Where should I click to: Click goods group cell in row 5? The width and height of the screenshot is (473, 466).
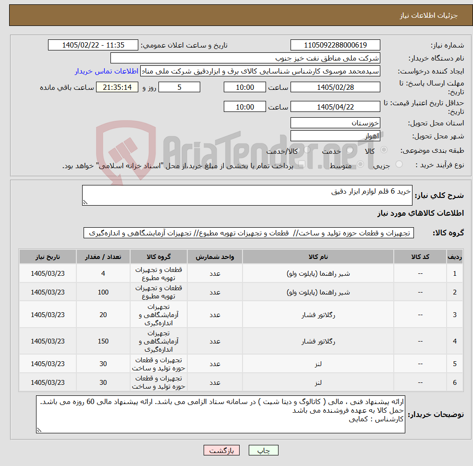[x=158, y=364]
